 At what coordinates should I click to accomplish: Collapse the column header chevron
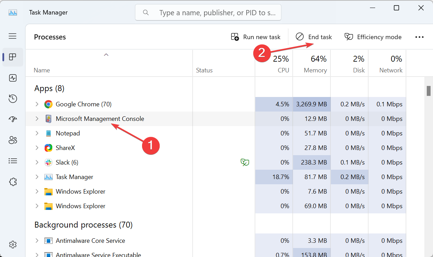106,55
